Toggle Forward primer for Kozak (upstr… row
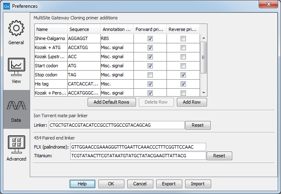Screen dimensions: 281x194 150,57
